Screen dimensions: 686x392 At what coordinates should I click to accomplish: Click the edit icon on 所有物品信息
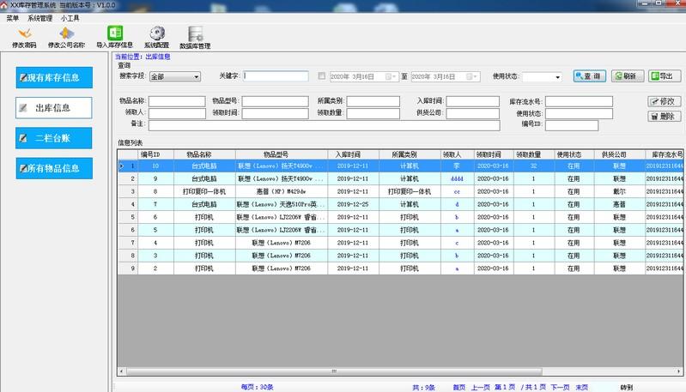(23, 168)
